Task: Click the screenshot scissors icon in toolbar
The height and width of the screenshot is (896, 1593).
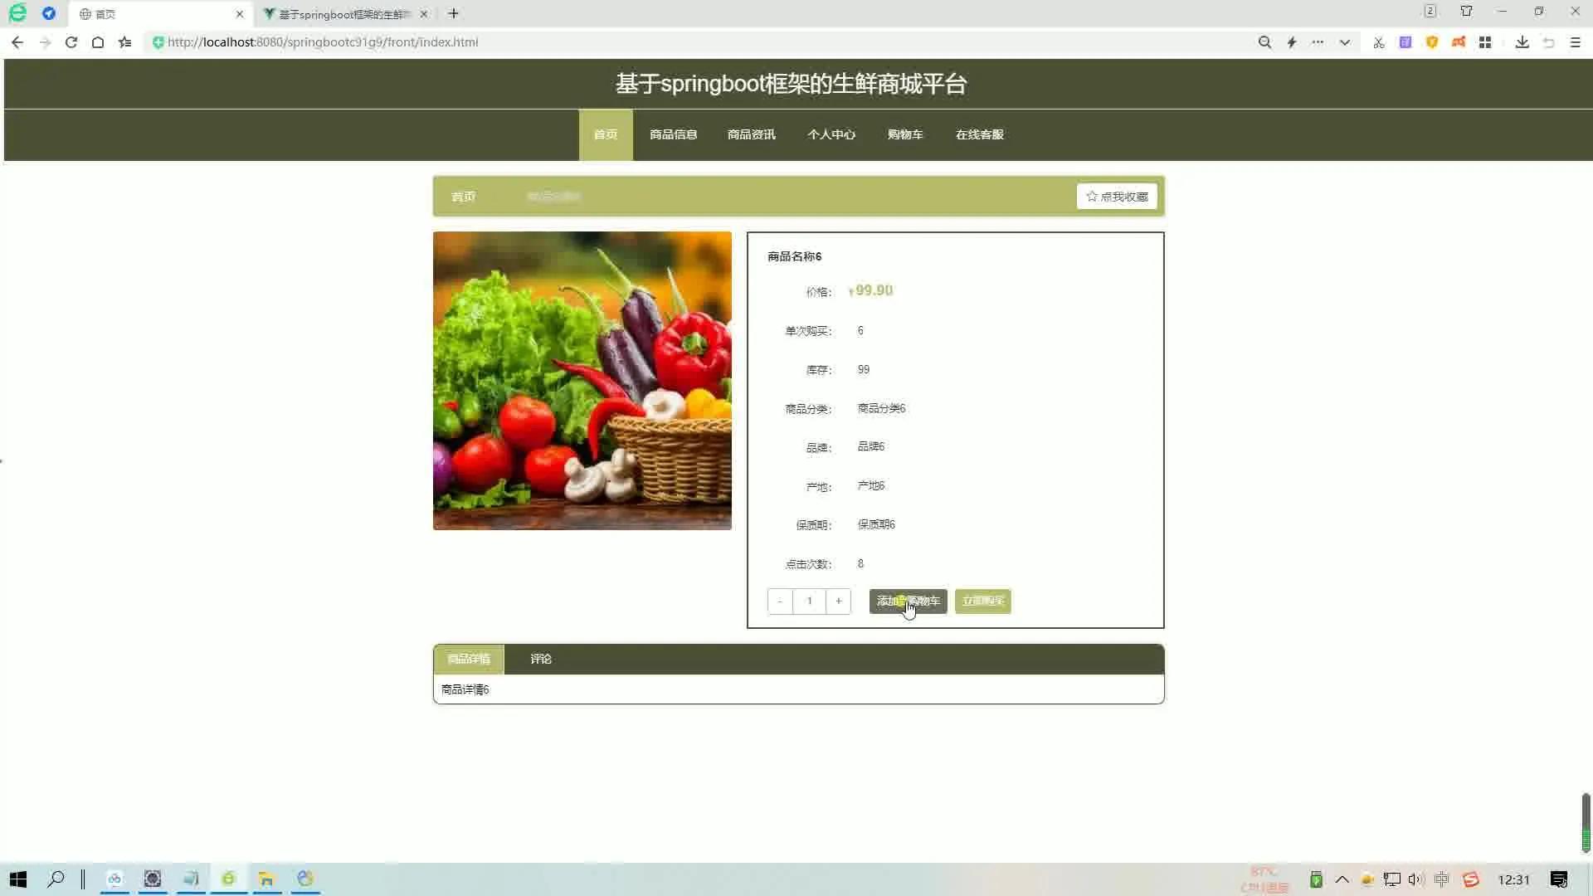Action: [x=1379, y=42]
